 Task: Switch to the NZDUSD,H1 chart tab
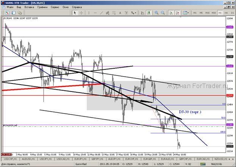click(221, 159)
